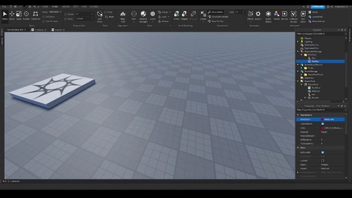This screenshot has height=198, width=352.
Task: Click the Collaborate button
Action: (318, 7)
